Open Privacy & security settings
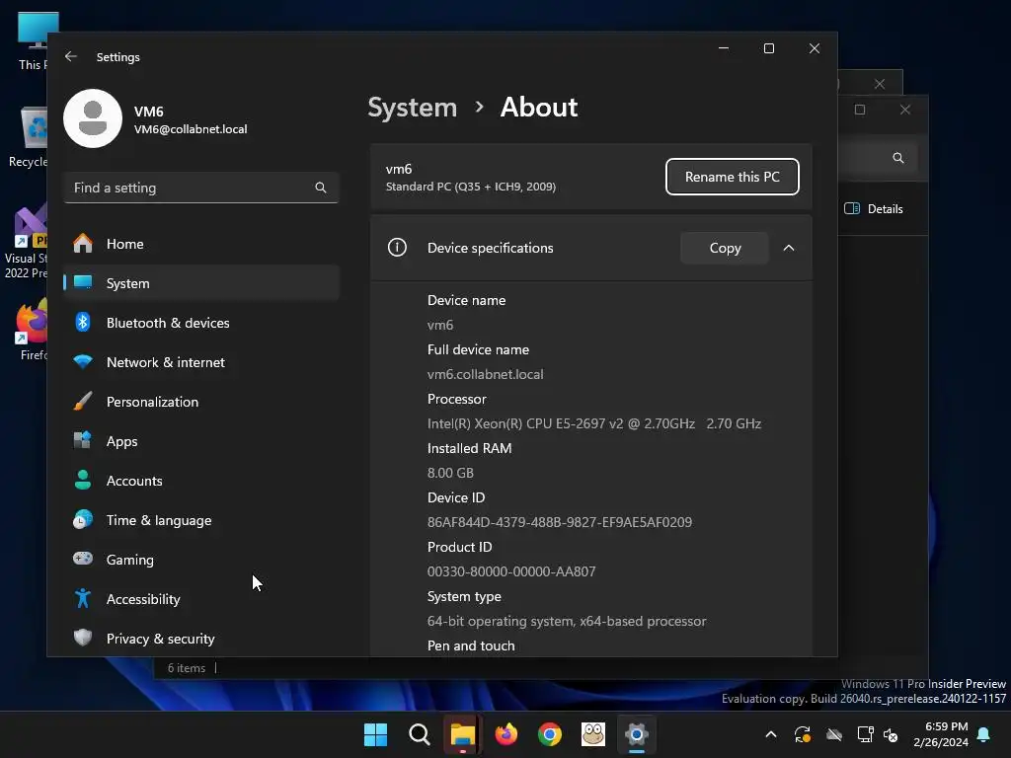Image resolution: width=1011 pixels, height=758 pixels. (201, 639)
